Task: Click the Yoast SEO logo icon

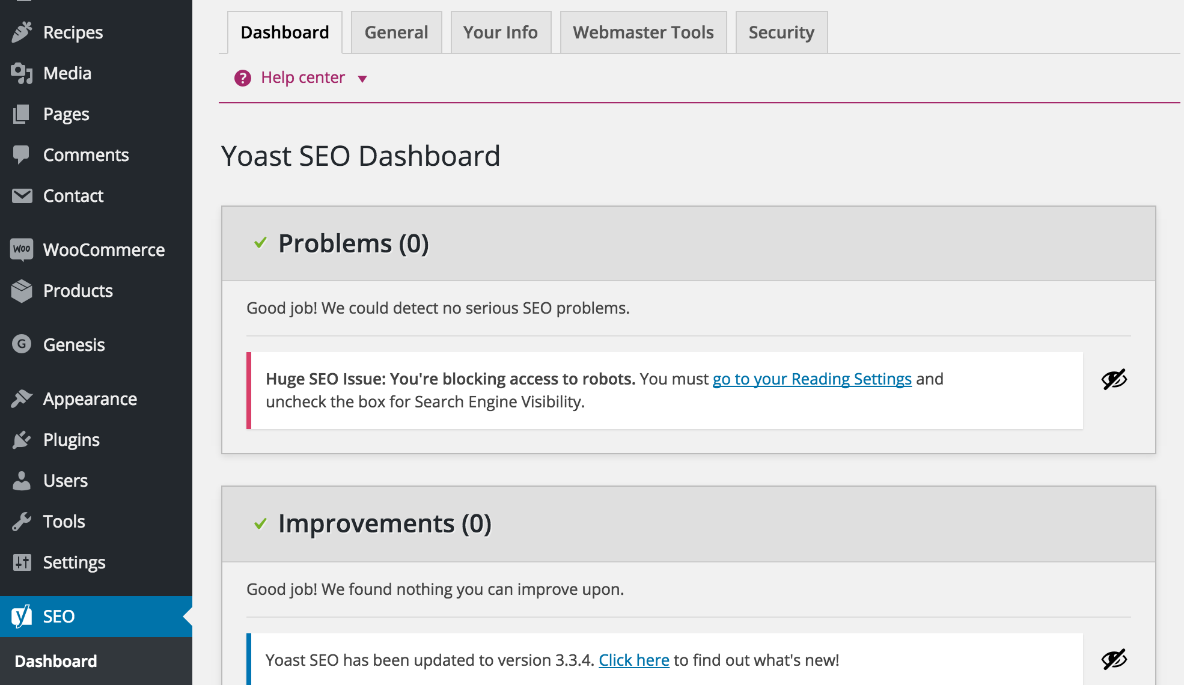Action: point(22,616)
